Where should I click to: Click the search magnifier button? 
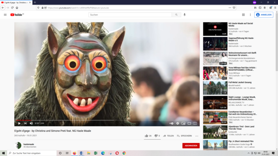coord(176,15)
